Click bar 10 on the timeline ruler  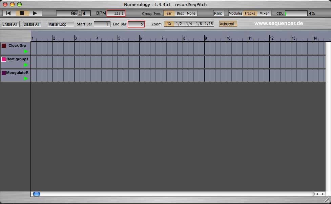(228, 38)
